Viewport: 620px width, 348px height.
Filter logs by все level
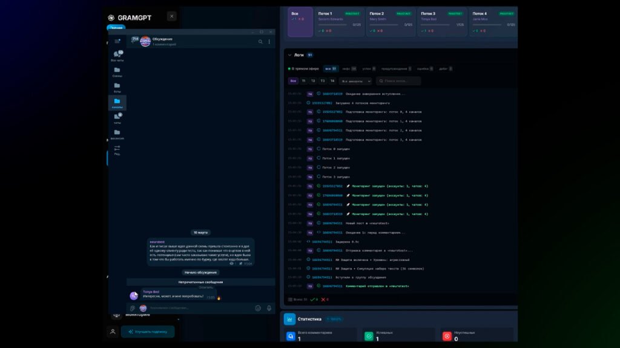pyautogui.click(x=331, y=69)
